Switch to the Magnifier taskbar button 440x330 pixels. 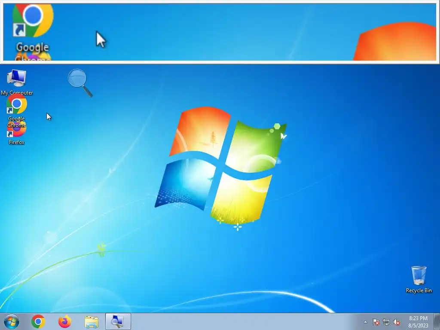pos(118,321)
